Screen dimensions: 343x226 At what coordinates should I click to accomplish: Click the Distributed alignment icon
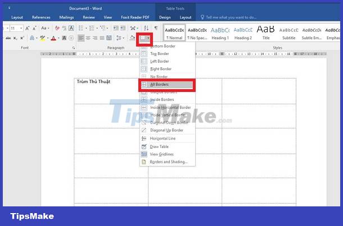click(x=109, y=38)
